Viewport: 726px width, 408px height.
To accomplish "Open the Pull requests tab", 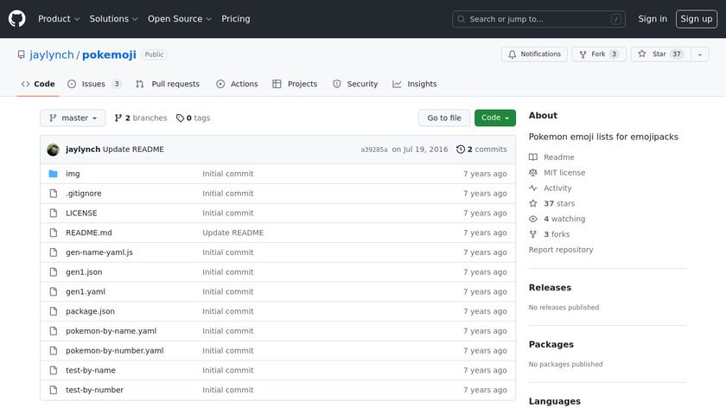I will (x=168, y=84).
